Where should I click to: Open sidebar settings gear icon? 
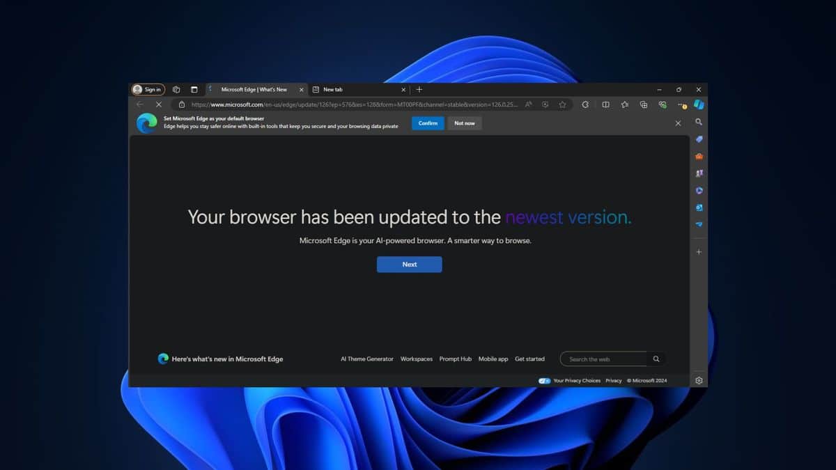click(x=699, y=380)
